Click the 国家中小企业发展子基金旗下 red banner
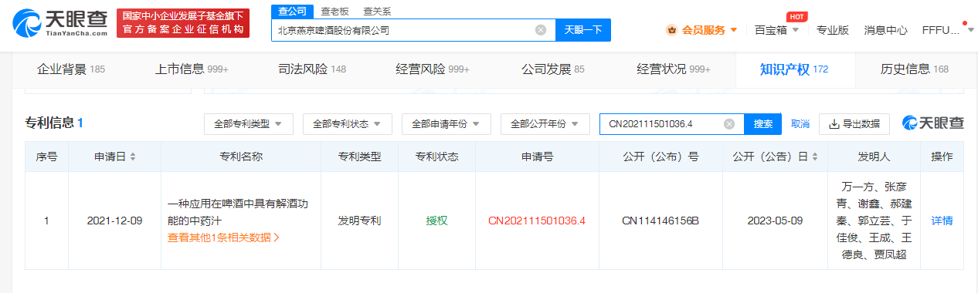Image resolution: width=978 pixels, height=293 pixels. (x=183, y=23)
